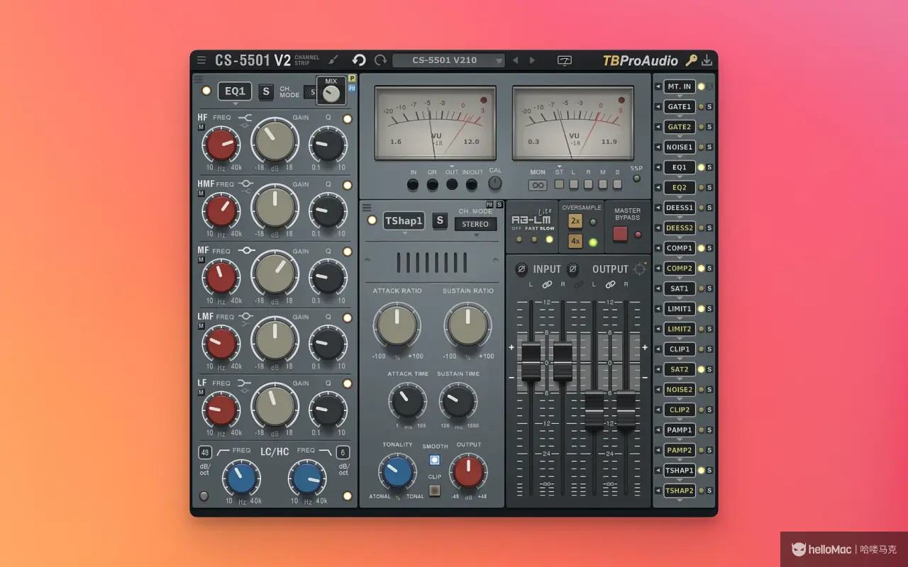Screen dimensions: 908x567
Task: Click the key license icon
Action: [691, 60]
